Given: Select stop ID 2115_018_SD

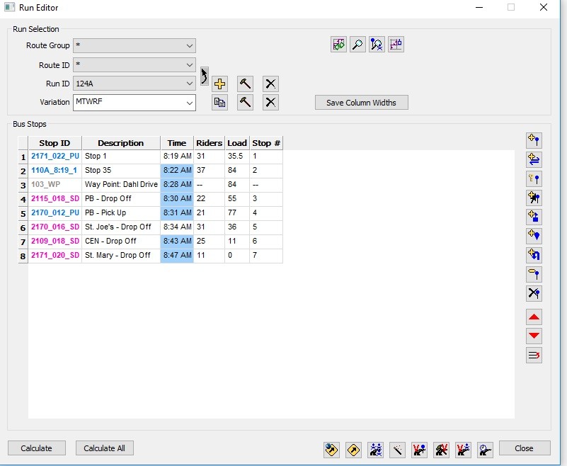Looking at the screenshot, I should pyautogui.click(x=55, y=198).
